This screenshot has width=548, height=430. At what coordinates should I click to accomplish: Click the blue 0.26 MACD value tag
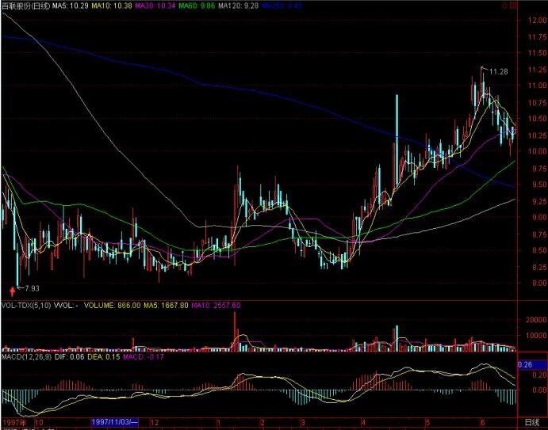click(x=524, y=365)
